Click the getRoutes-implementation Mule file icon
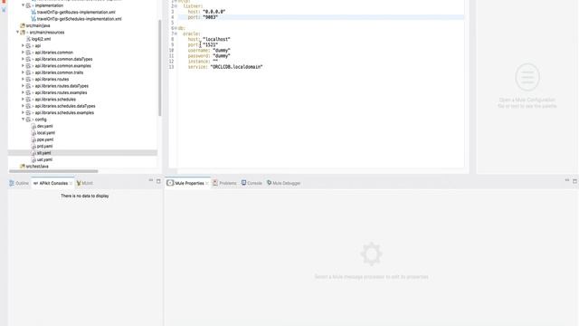The height and width of the screenshot is (326, 579). [33, 12]
